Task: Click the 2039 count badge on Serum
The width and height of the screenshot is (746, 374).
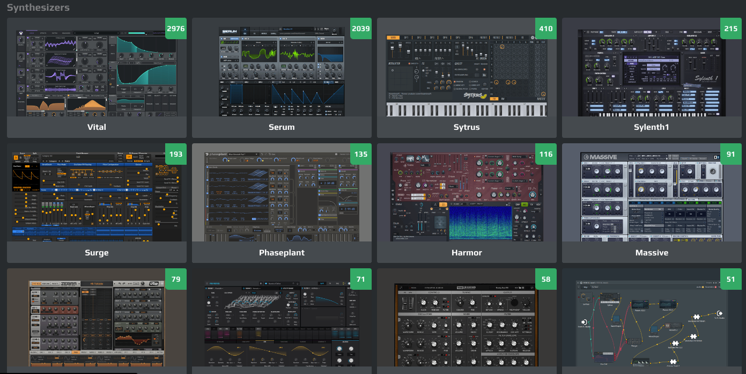Action: pyautogui.click(x=361, y=28)
